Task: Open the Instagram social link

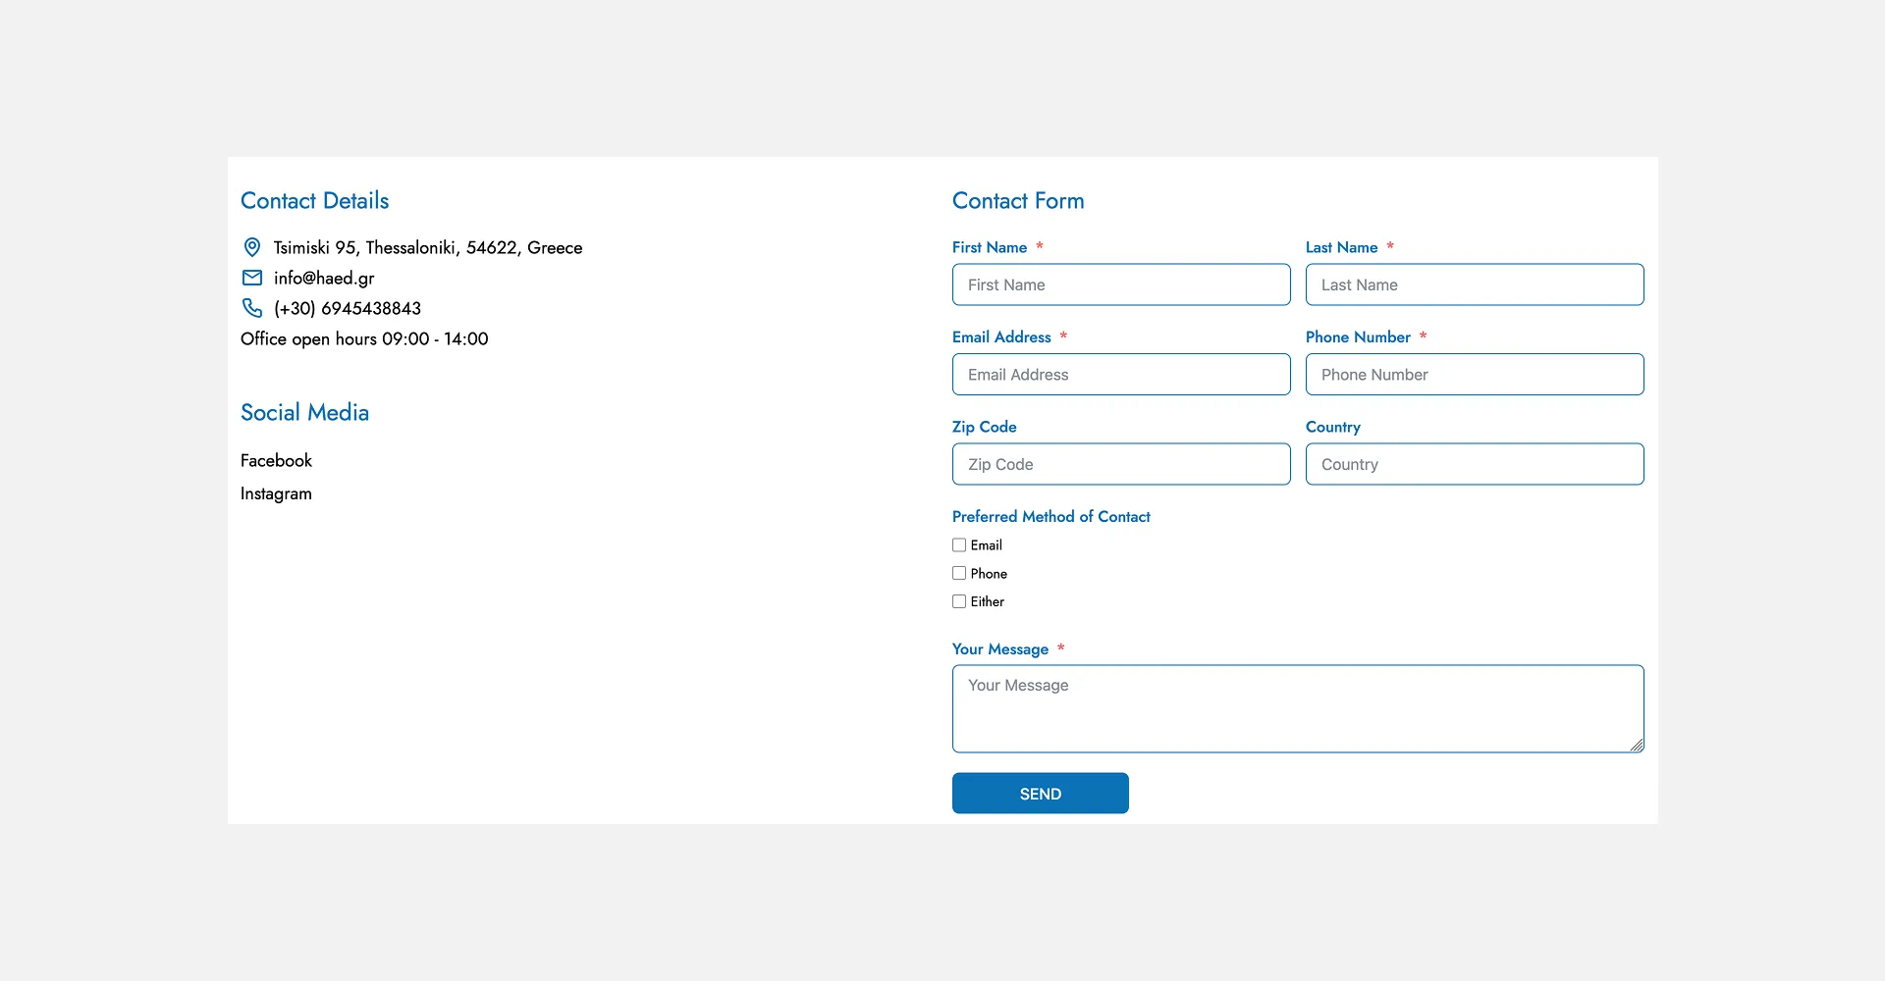Action: click(276, 493)
